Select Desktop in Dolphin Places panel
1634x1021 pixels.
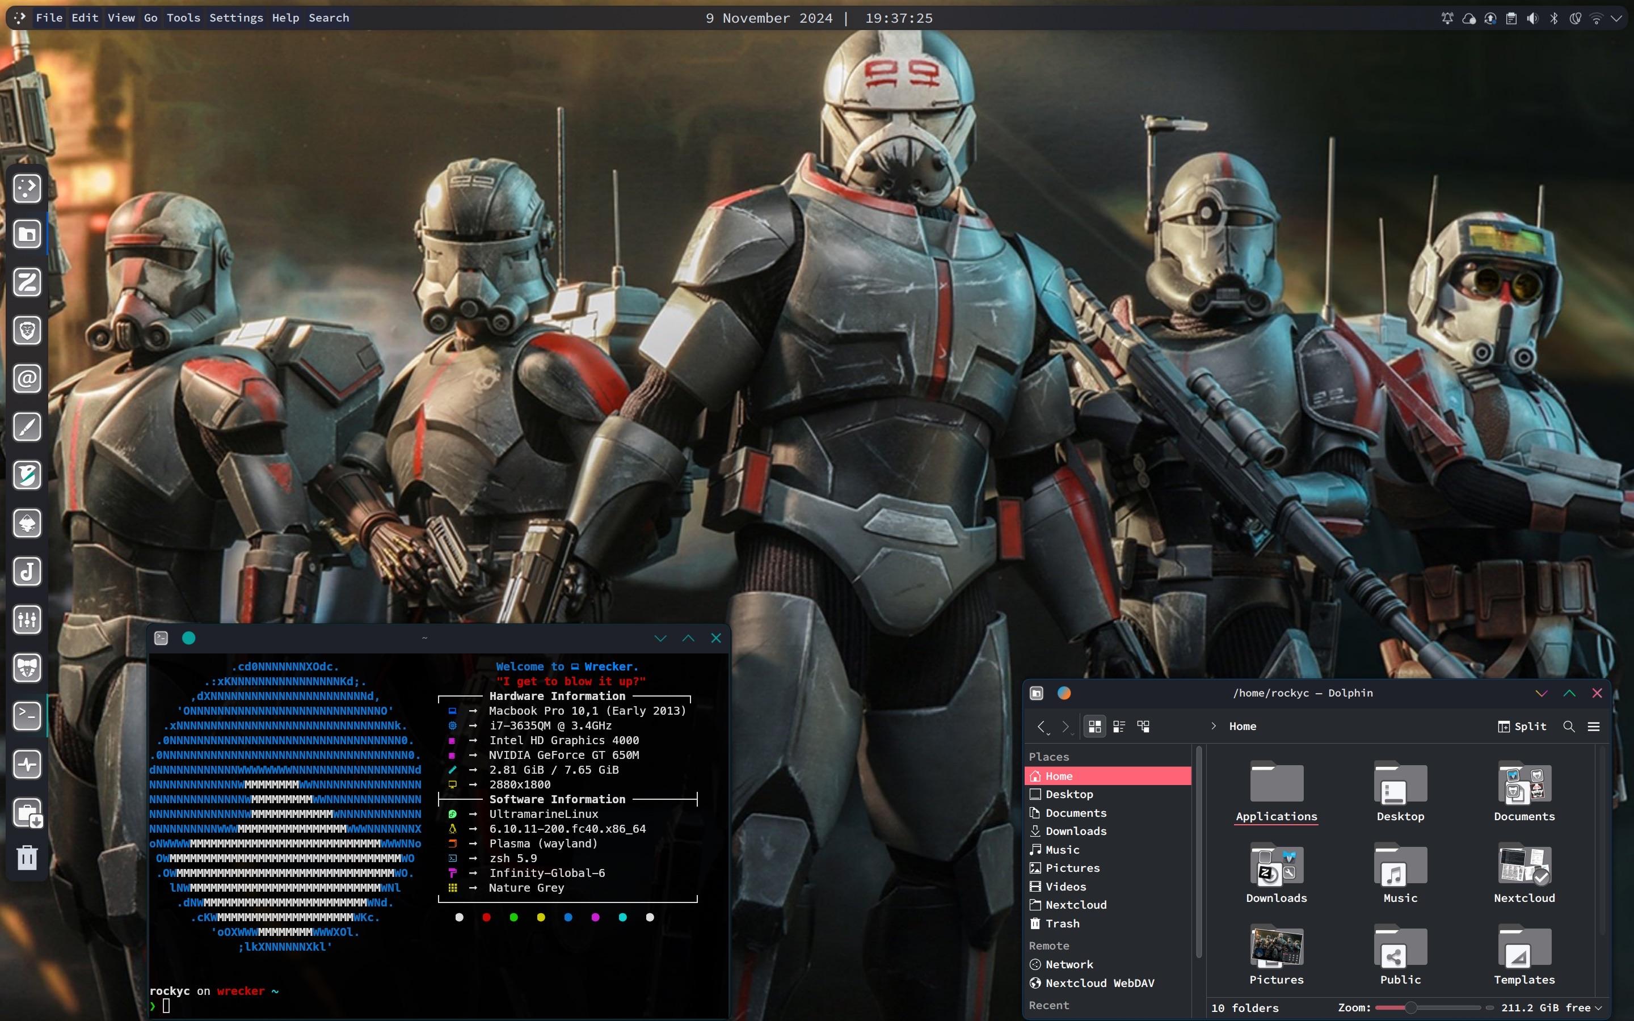[x=1107, y=794]
